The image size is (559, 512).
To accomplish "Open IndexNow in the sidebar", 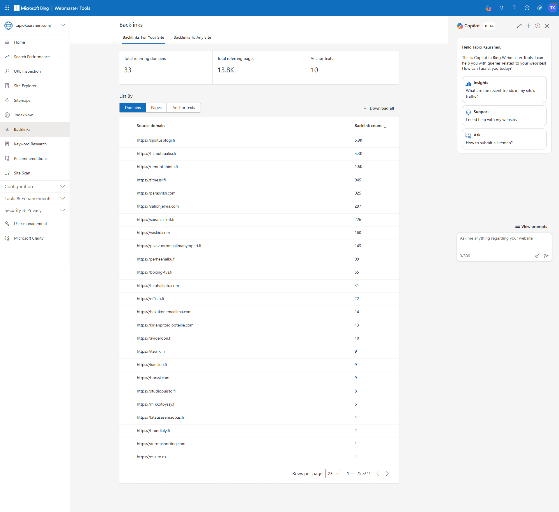I will click(x=35, y=115).
